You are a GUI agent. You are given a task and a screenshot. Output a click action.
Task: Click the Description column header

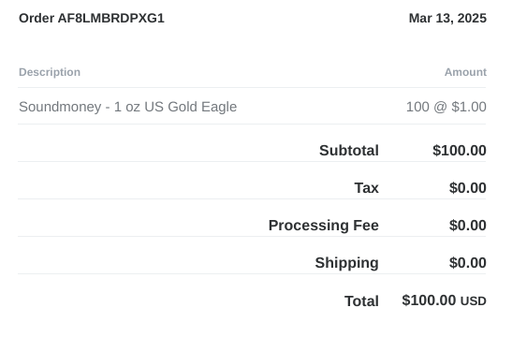(x=50, y=72)
